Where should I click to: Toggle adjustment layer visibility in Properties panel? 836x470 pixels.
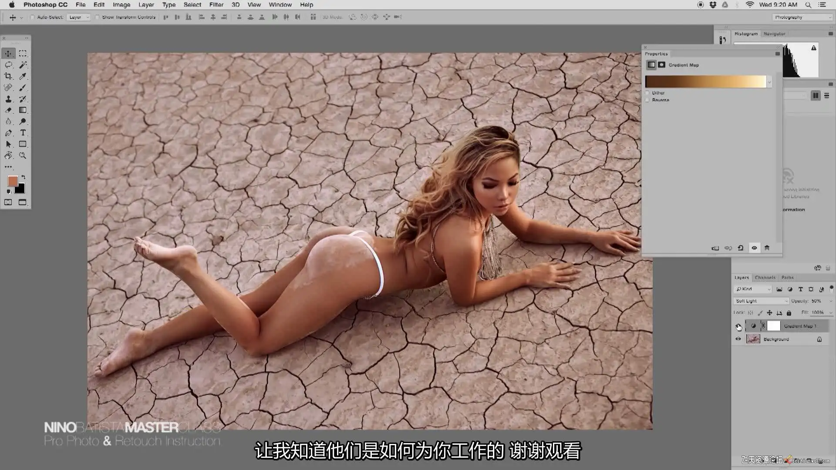point(754,248)
